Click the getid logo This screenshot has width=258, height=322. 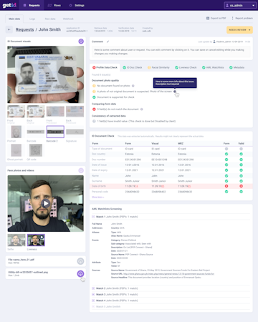(9, 5)
